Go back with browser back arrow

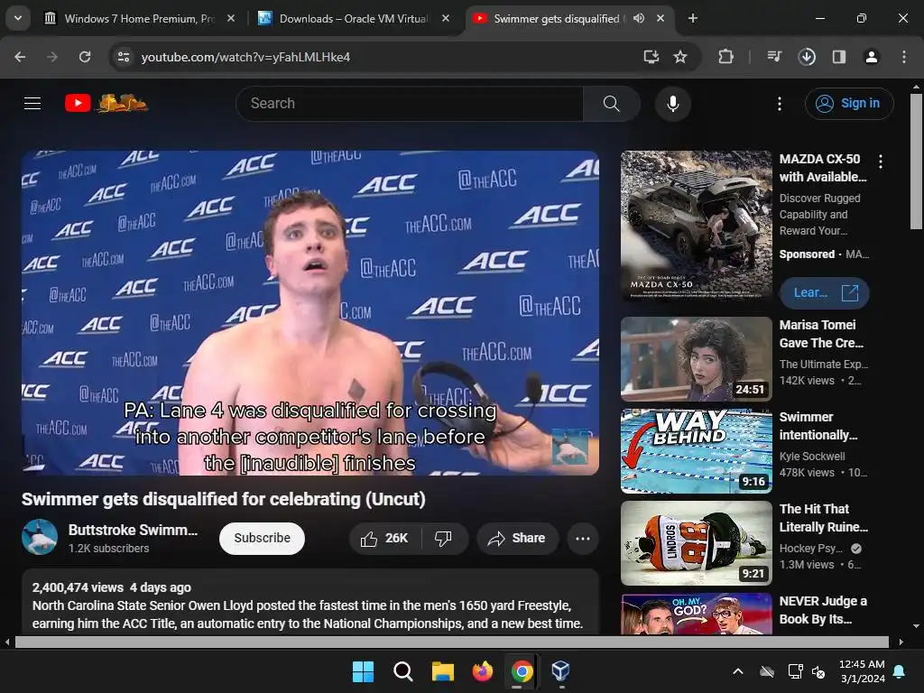(20, 57)
